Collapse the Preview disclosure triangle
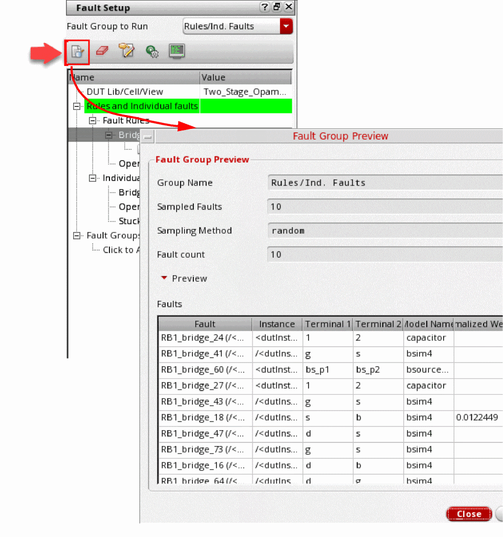 pyautogui.click(x=164, y=278)
